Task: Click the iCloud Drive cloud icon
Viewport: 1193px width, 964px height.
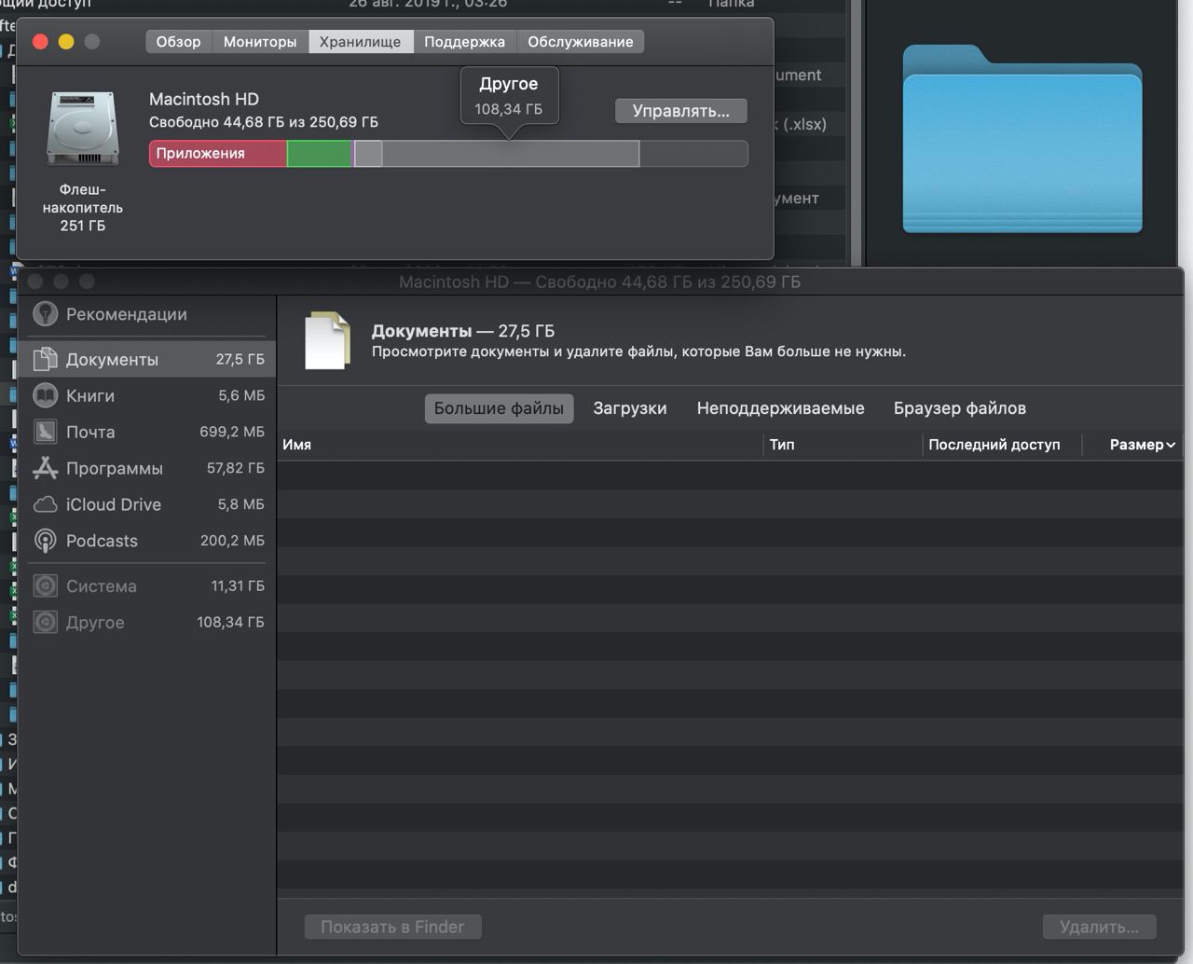Action: [45, 504]
